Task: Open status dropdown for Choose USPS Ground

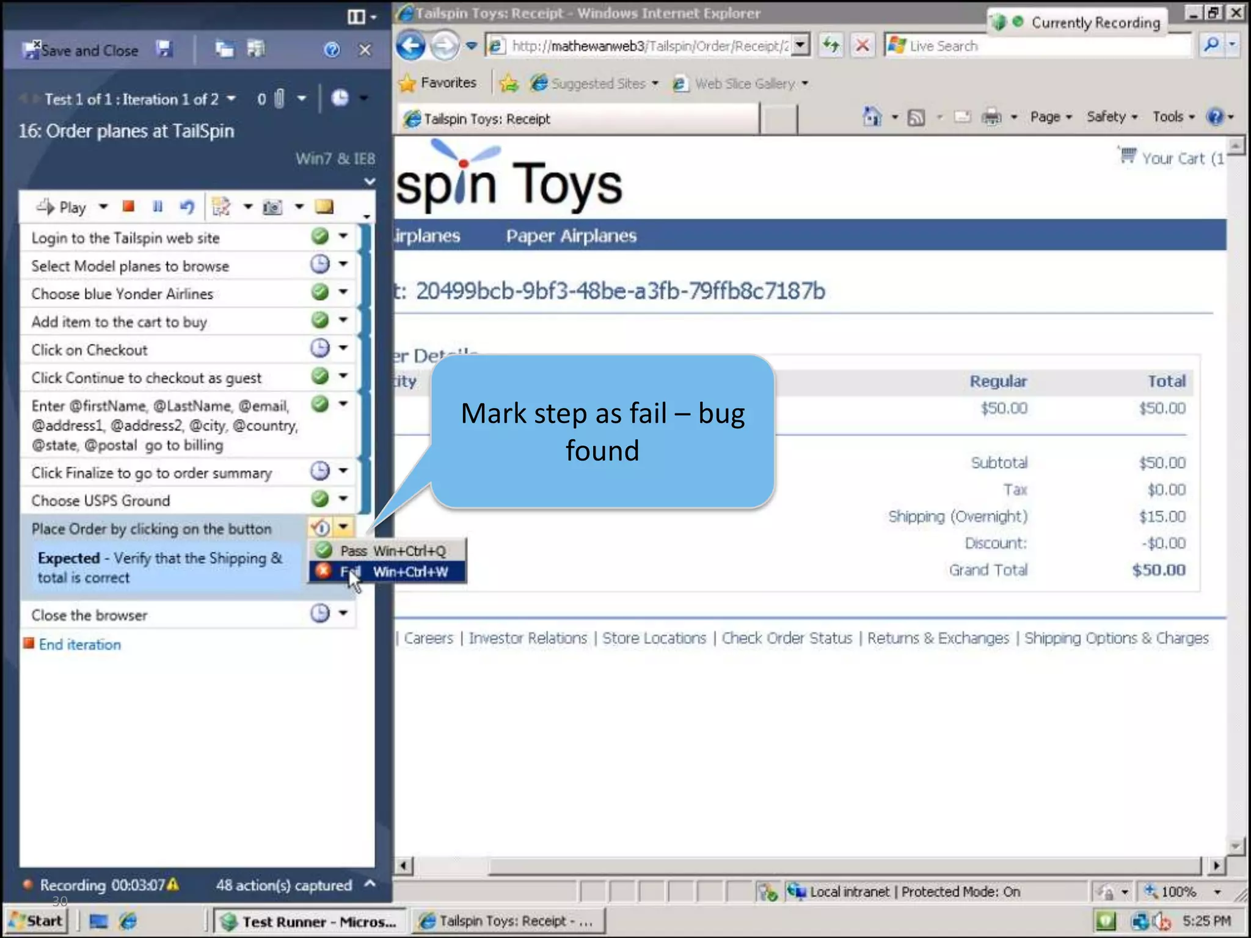Action: tap(343, 499)
